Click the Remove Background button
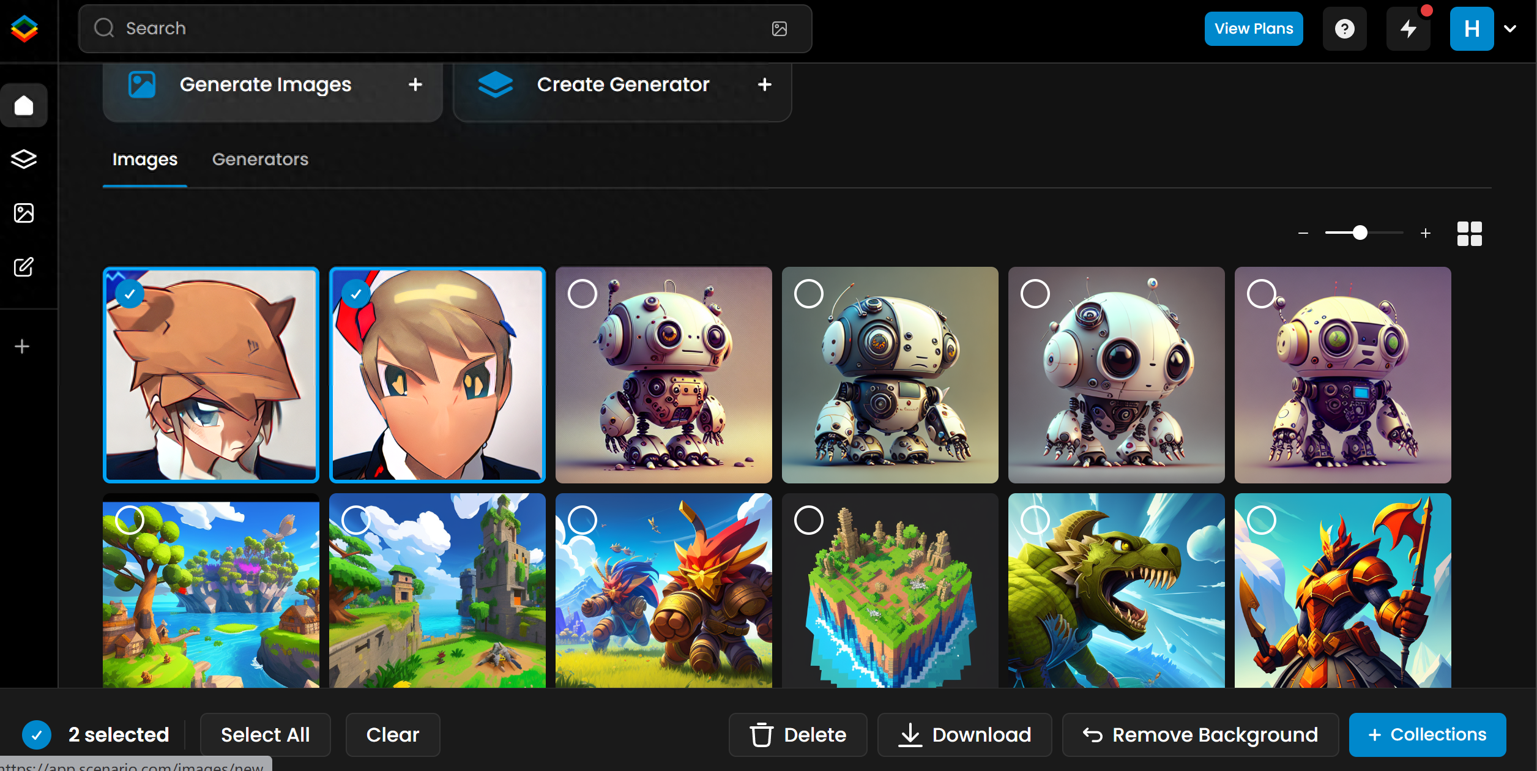The height and width of the screenshot is (771, 1537). point(1200,734)
